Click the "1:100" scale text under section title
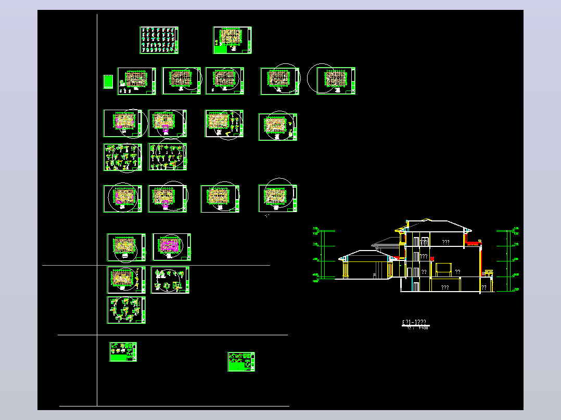 point(423,328)
